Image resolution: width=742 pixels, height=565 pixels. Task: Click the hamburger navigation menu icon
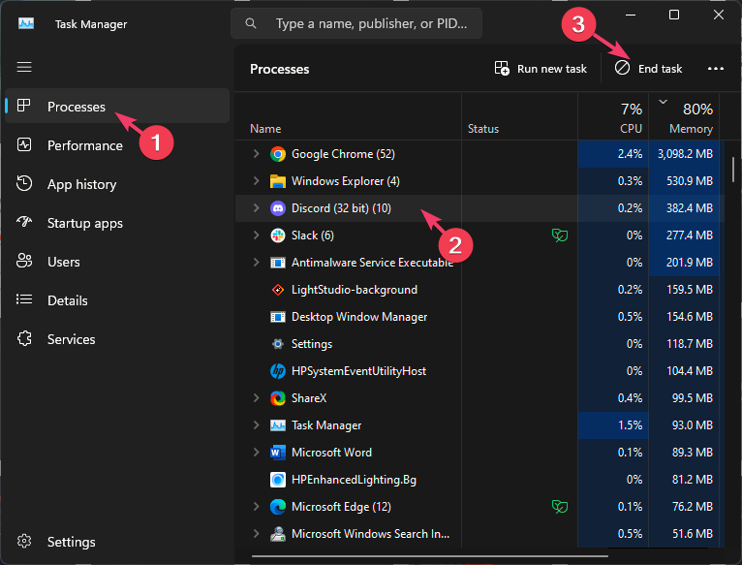24,67
